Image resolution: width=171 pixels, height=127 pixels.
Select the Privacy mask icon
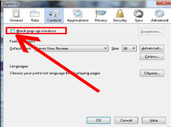click(x=101, y=13)
